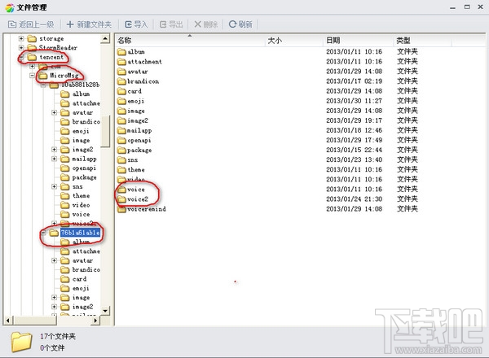Select the voice2 folder icon in file list

[x=121, y=199]
